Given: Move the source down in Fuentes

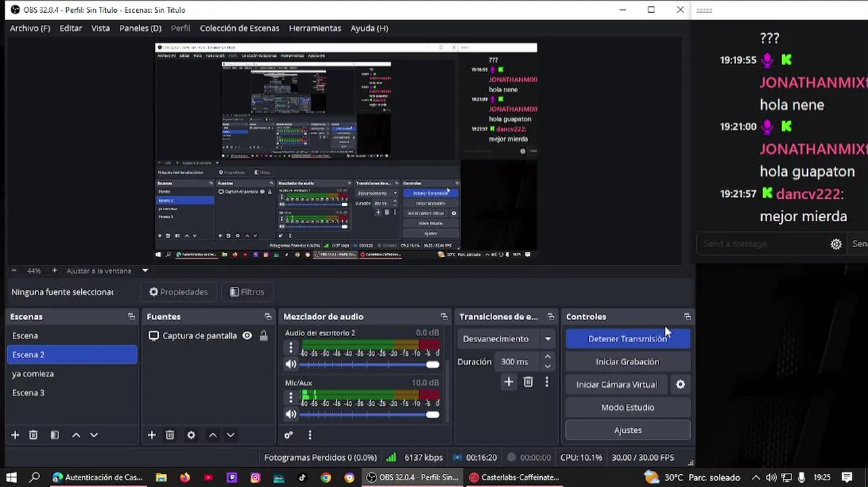Looking at the screenshot, I should click(x=231, y=435).
